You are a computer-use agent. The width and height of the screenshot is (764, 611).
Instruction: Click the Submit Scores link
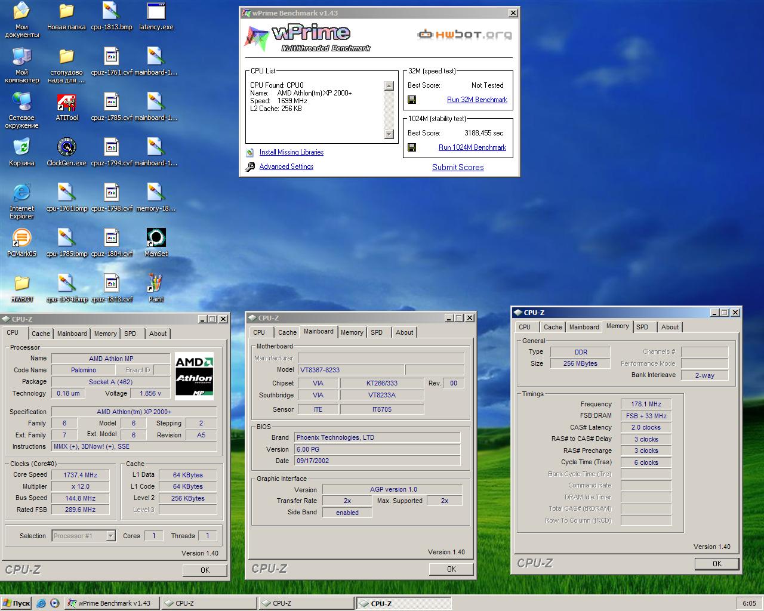(458, 167)
